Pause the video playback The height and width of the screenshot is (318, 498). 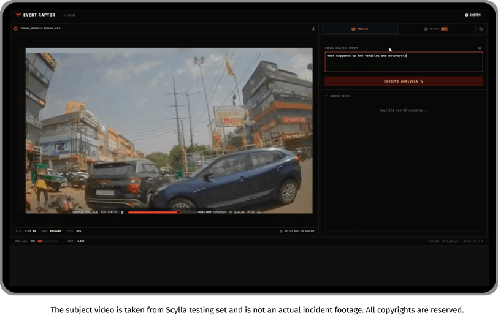(x=122, y=213)
